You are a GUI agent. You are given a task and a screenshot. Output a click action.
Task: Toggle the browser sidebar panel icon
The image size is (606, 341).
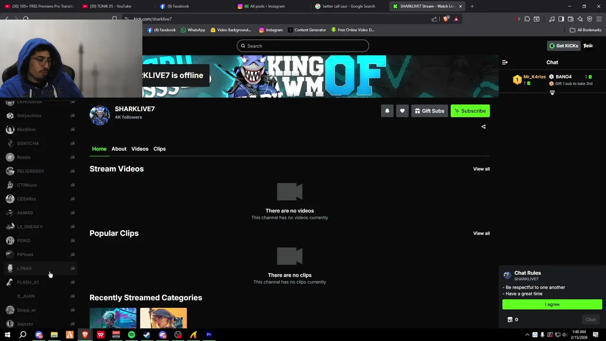pyautogui.click(x=561, y=19)
